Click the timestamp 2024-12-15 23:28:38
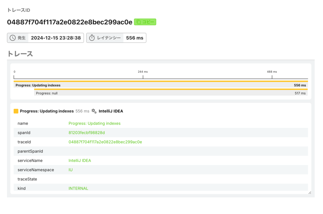The height and width of the screenshot is (214, 323). (x=56, y=38)
